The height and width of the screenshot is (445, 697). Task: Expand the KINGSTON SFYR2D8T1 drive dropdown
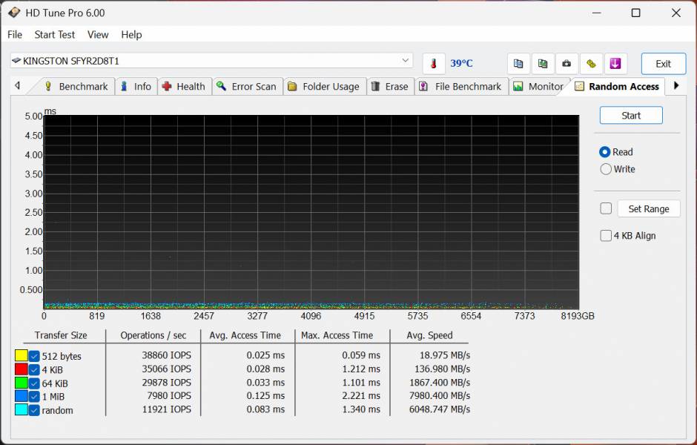[405, 61]
